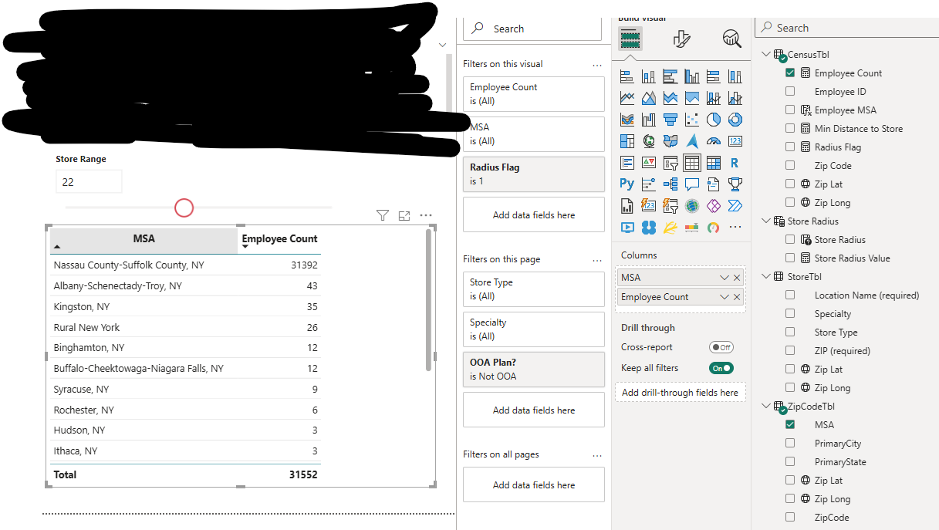Open options for Filters on this visual
The image size is (939, 530).
pos(597,65)
